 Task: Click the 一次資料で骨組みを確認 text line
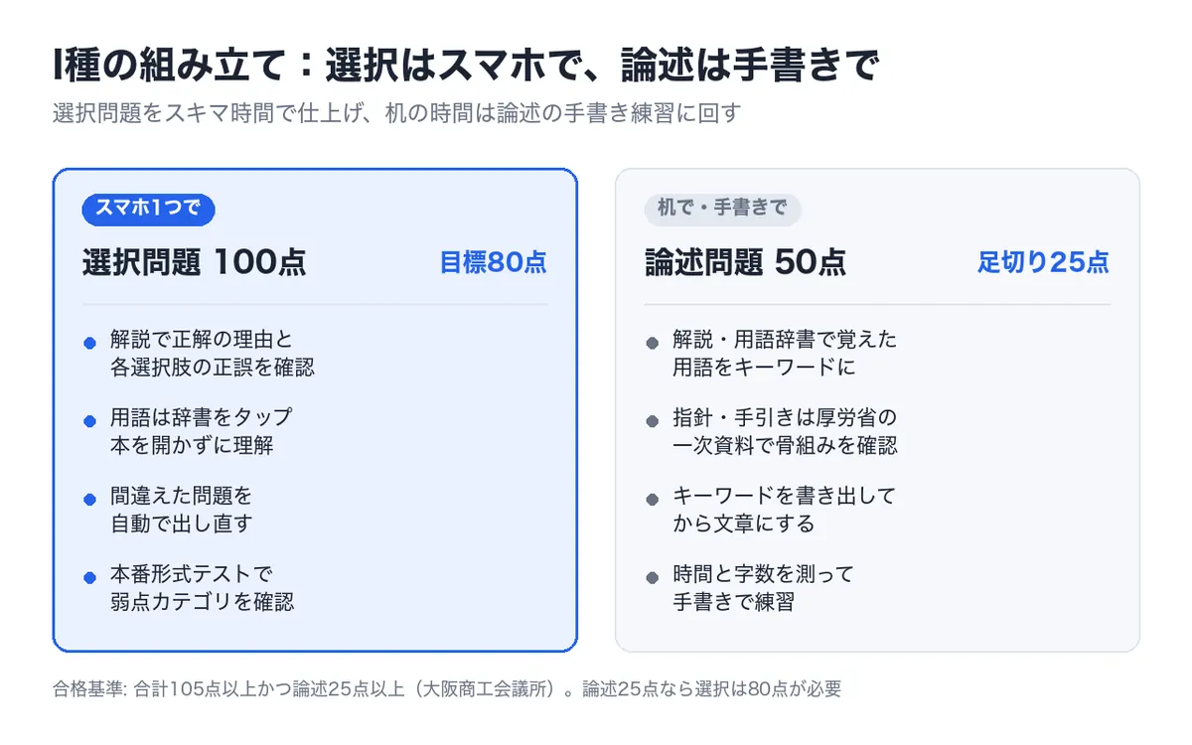click(785, 446)
